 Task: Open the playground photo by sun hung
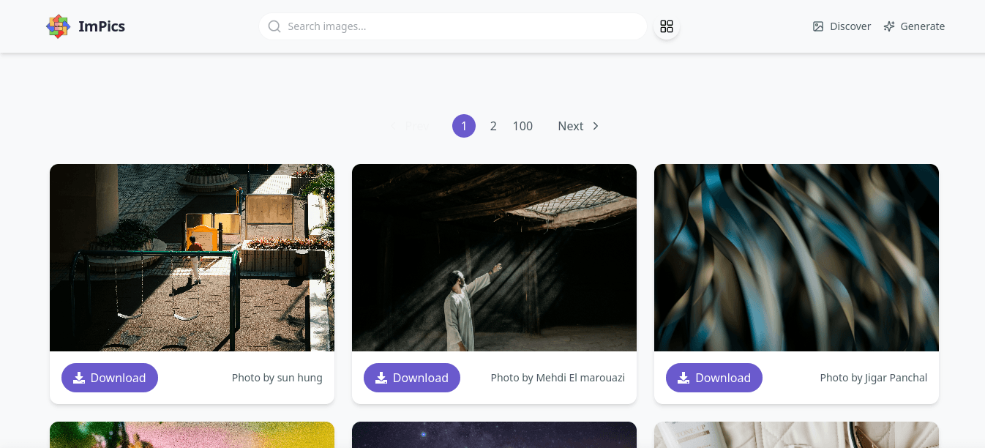[192, 258]
